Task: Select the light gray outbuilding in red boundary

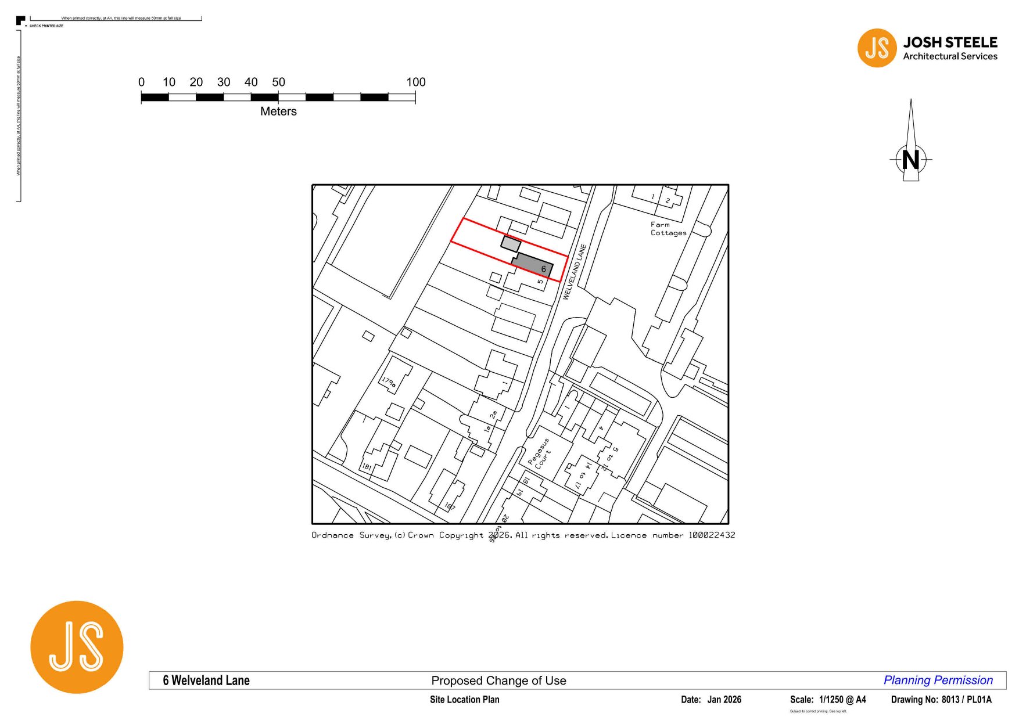Action: 511,244
